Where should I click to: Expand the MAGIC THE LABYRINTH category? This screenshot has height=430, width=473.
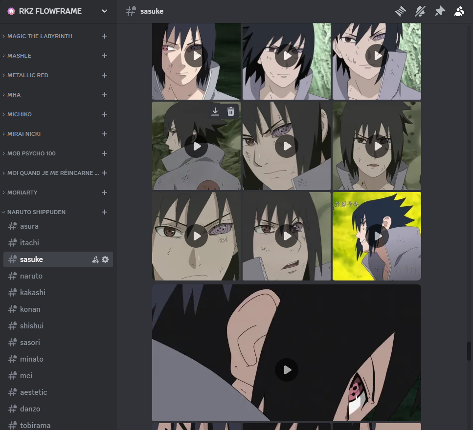[39, 36]
